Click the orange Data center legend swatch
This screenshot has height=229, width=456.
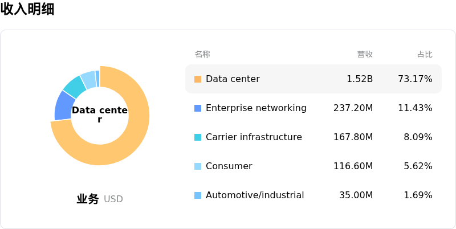coord(198,79)
